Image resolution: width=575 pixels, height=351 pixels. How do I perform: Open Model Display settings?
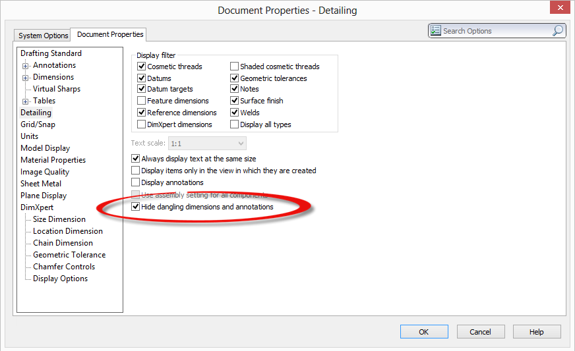click(x=45, y=148)
